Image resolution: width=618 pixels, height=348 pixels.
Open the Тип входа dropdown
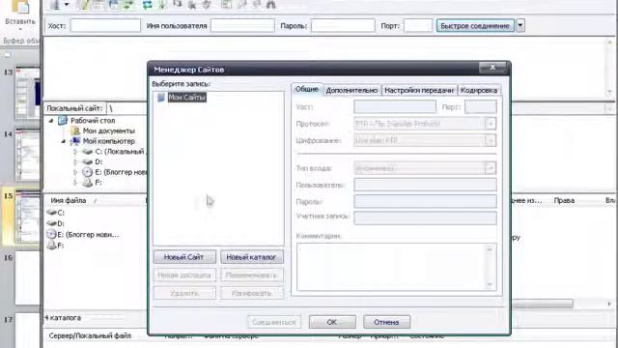(x=491, y=168)
